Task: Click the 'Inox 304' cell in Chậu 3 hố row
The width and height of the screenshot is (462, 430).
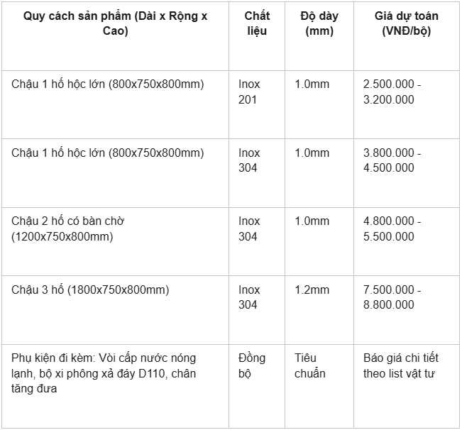Action: tap(257, 310)
